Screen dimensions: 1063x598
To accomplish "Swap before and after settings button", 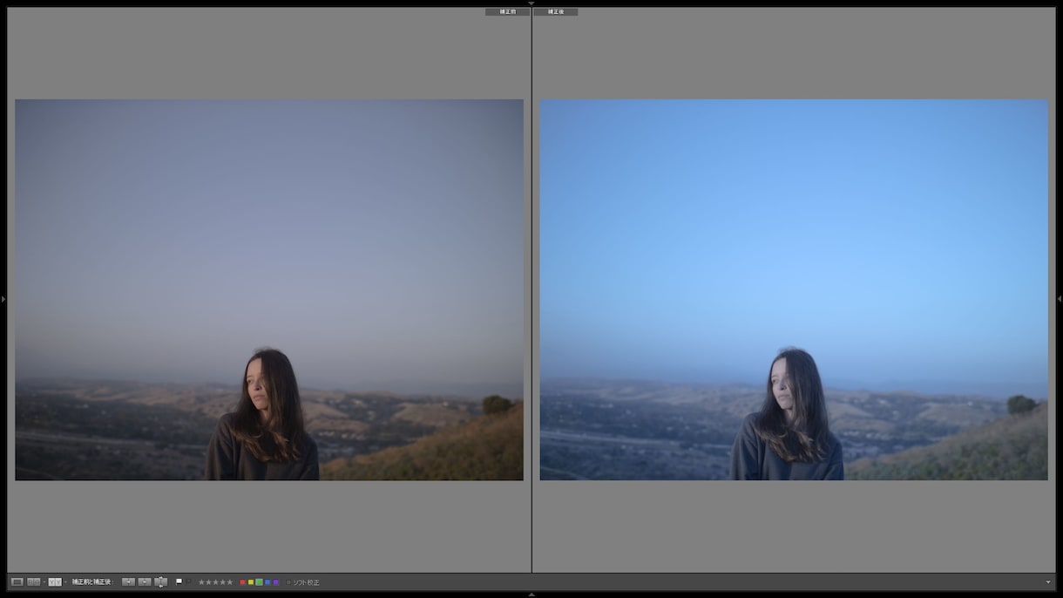I will [160, 581].
